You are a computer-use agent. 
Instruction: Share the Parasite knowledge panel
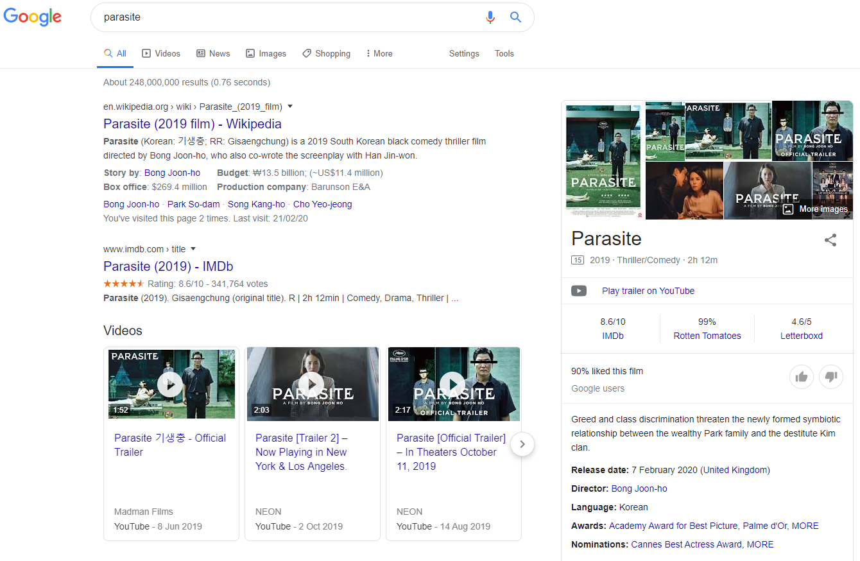(830, 240)
